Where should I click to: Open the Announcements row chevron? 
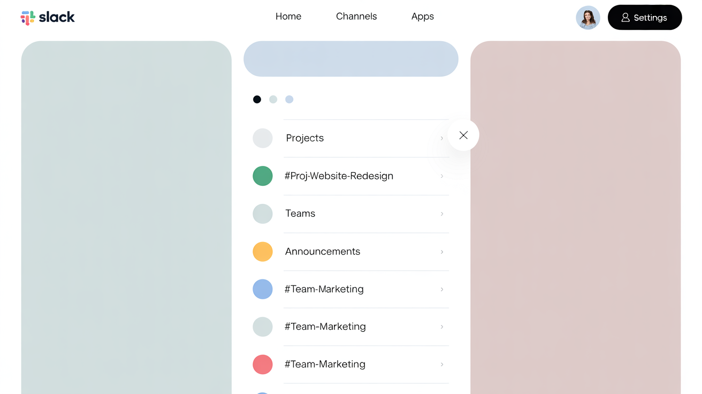(x=442, y=252)
